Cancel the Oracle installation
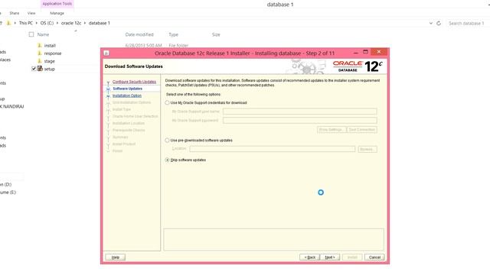 tap(374, 257)
